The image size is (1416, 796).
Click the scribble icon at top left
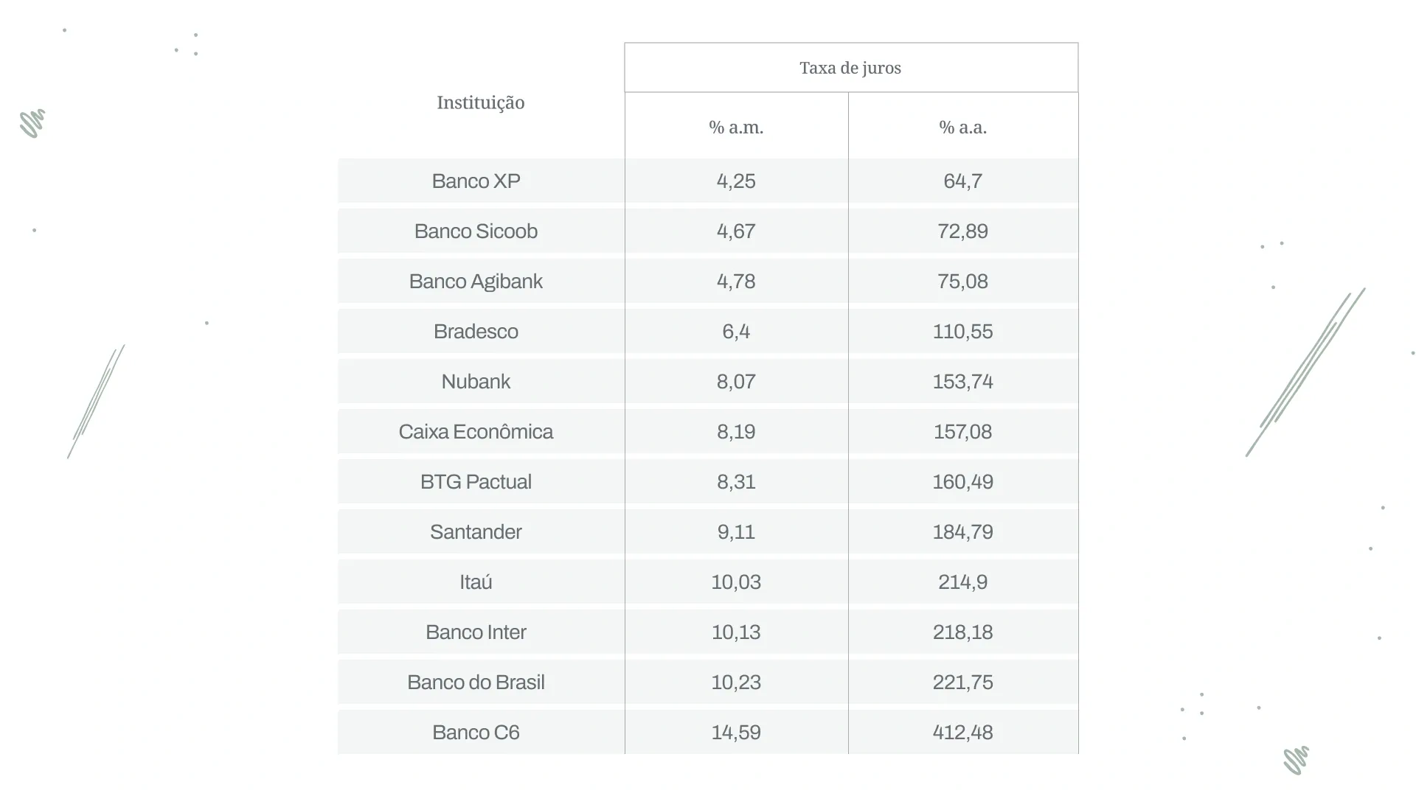point(32,123)
